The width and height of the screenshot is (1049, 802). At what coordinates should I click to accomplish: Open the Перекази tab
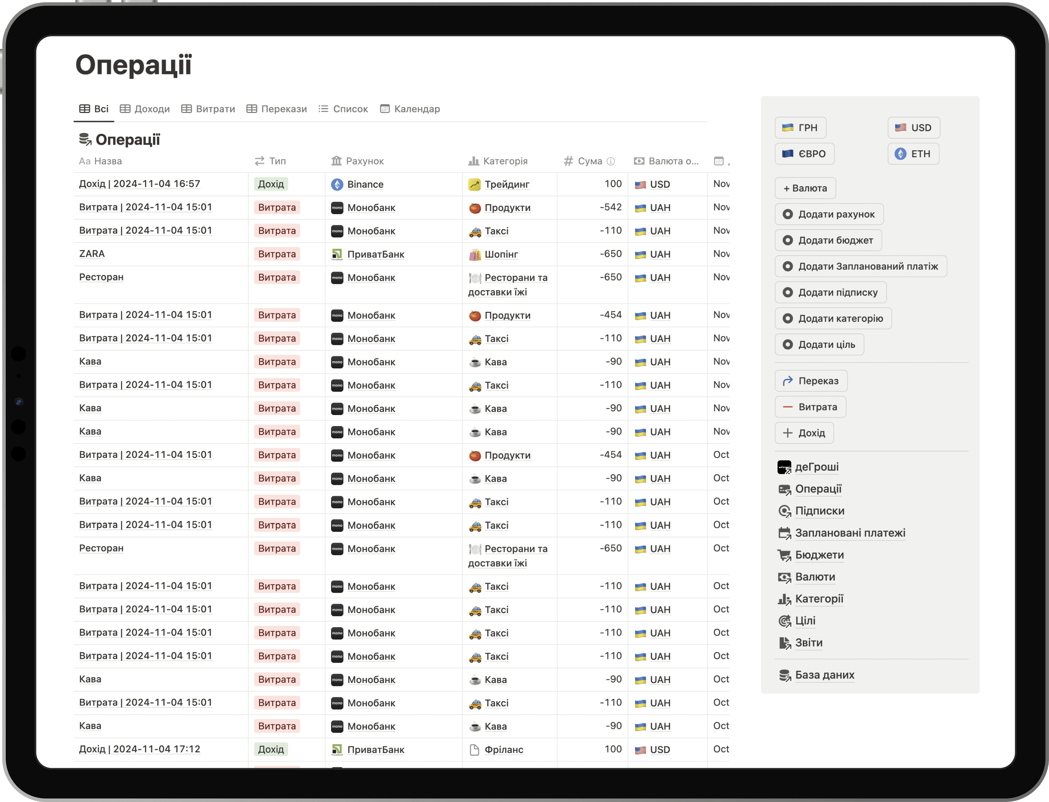[x=276, y=109]
